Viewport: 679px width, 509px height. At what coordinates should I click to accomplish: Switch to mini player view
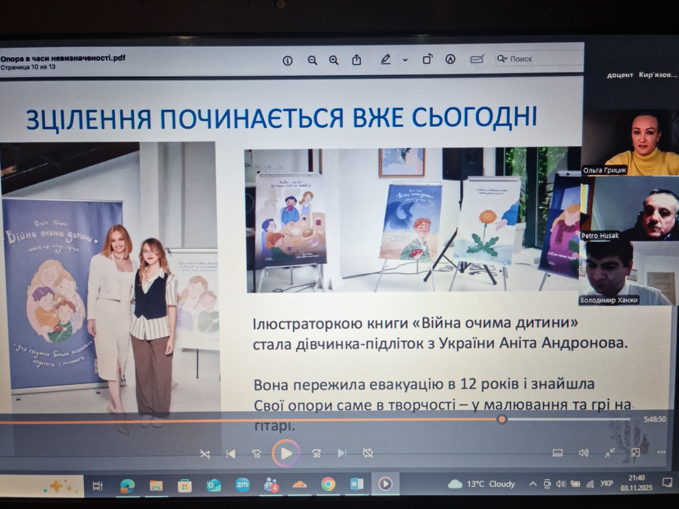point(635,453)
